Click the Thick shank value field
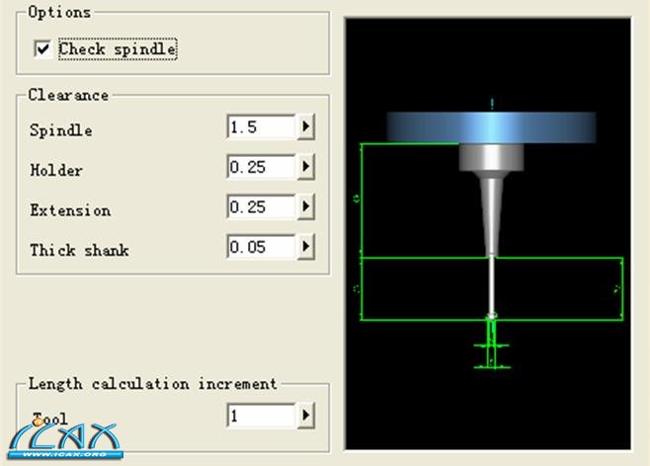The height and width of the screenshot is (466, 650). pyautogui.click(x=262, y=247)
